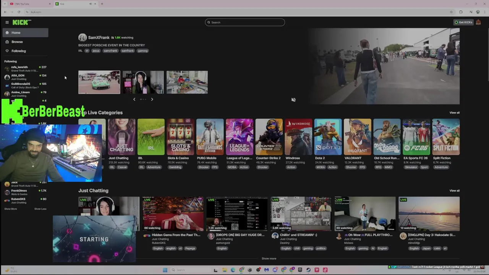Open the Windows Start menu
Viewport: 489px width, 275px height.
[x=165, y=270]
